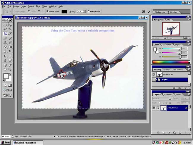193x145 pixels.
Task: Open the Color panel flyout menu
Action: coord(189,45)
